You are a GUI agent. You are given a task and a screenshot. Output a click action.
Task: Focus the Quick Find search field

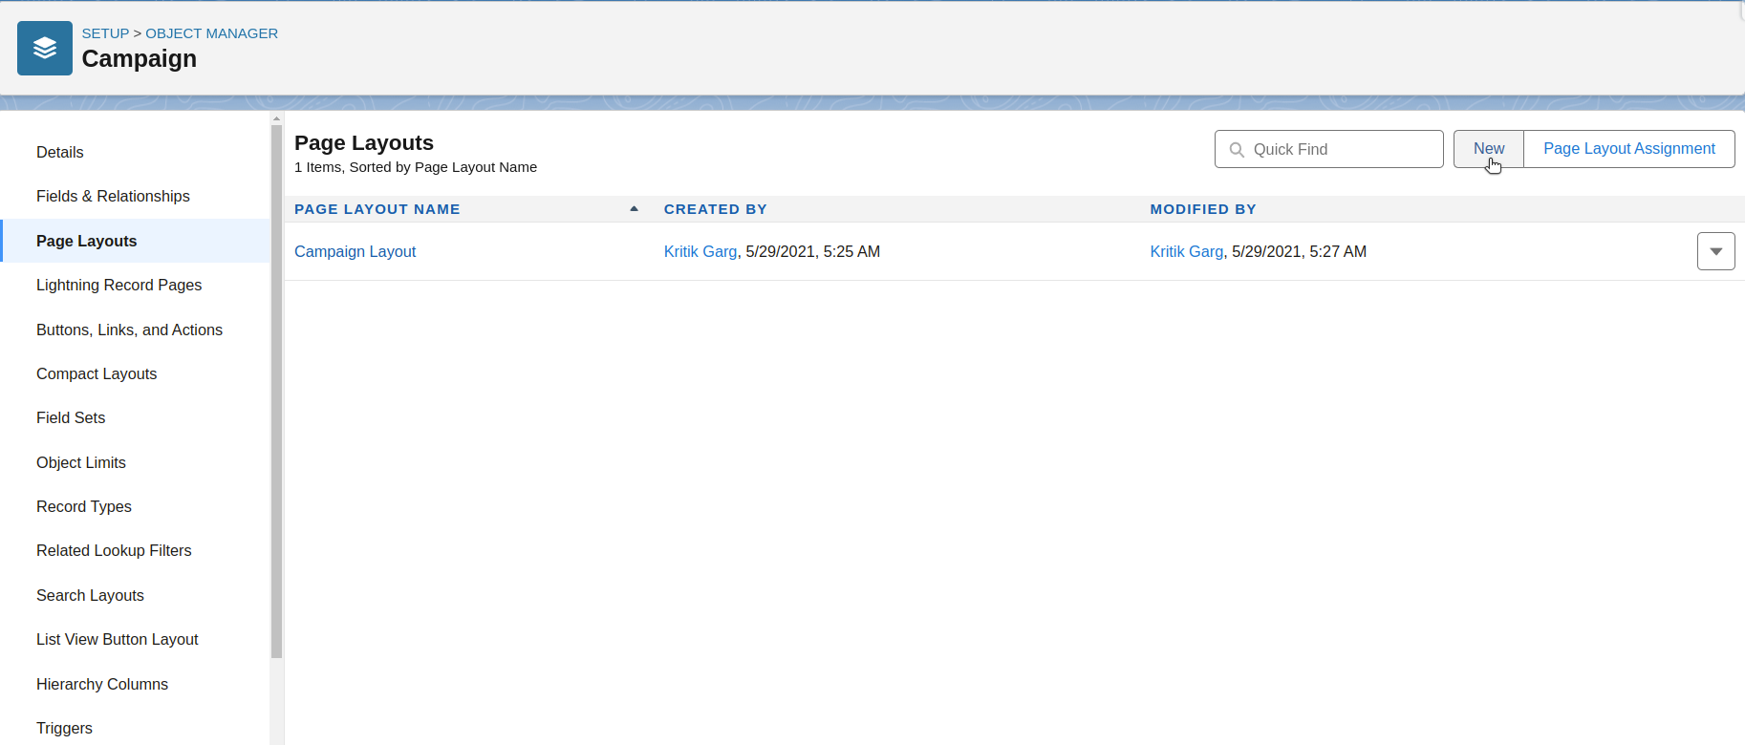1328,149
